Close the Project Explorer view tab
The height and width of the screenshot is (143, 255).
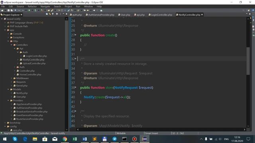[x=21, y=15]
